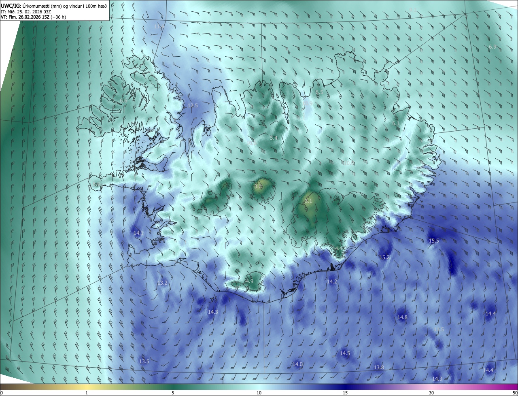Click the 14.1 value on the map

pyautogui.click(x=138, y=233)
